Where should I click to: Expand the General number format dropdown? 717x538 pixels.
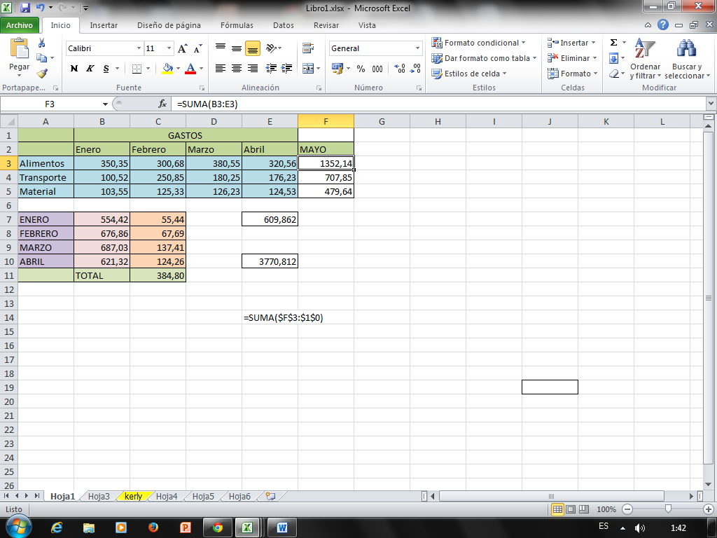click(418, 49)
